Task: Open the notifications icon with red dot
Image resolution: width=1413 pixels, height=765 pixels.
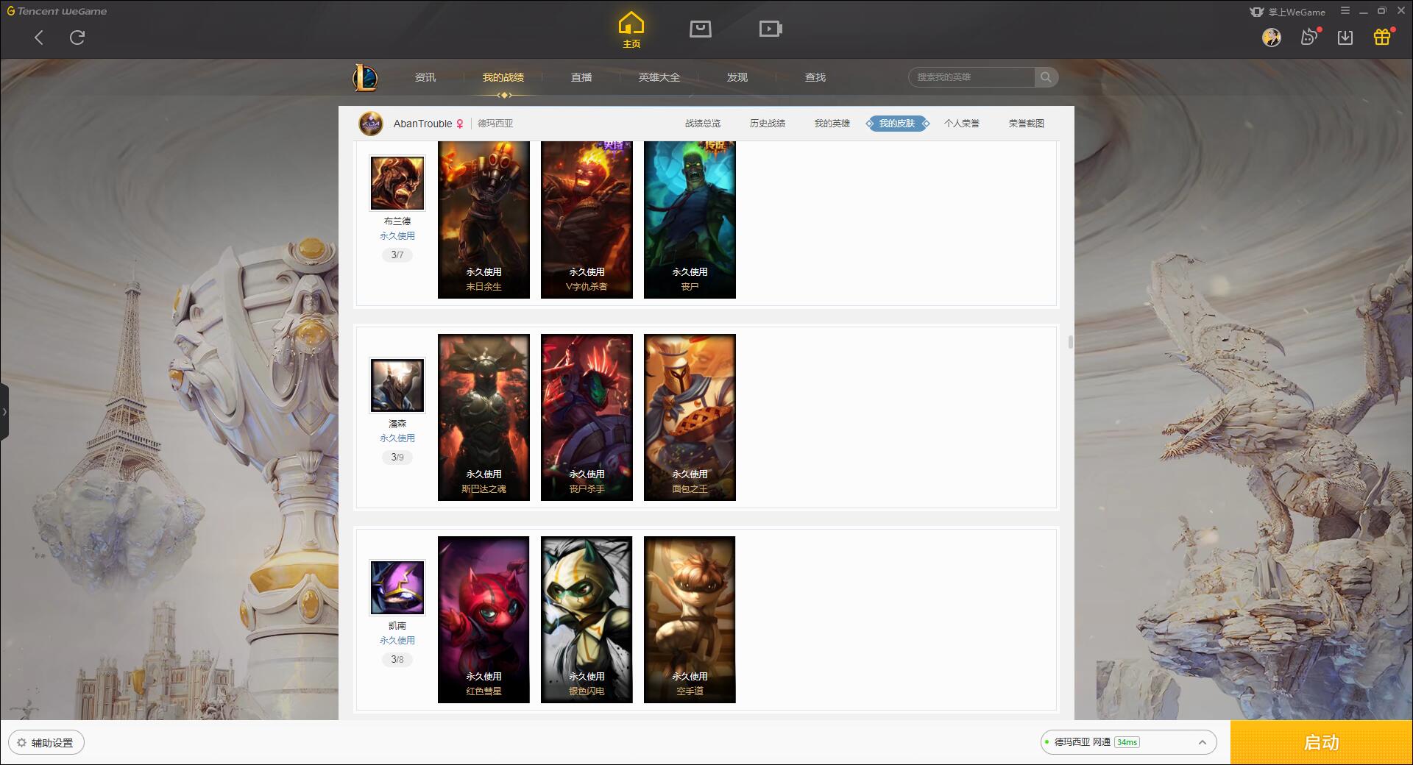Action: coord(1309,37)
